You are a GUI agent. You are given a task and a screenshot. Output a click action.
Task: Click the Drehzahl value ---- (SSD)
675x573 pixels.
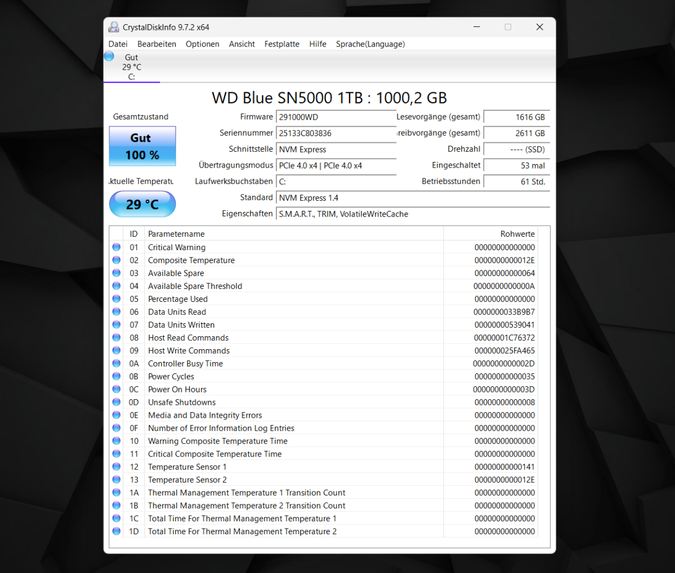pyautogui.click(x=517, y=149)
